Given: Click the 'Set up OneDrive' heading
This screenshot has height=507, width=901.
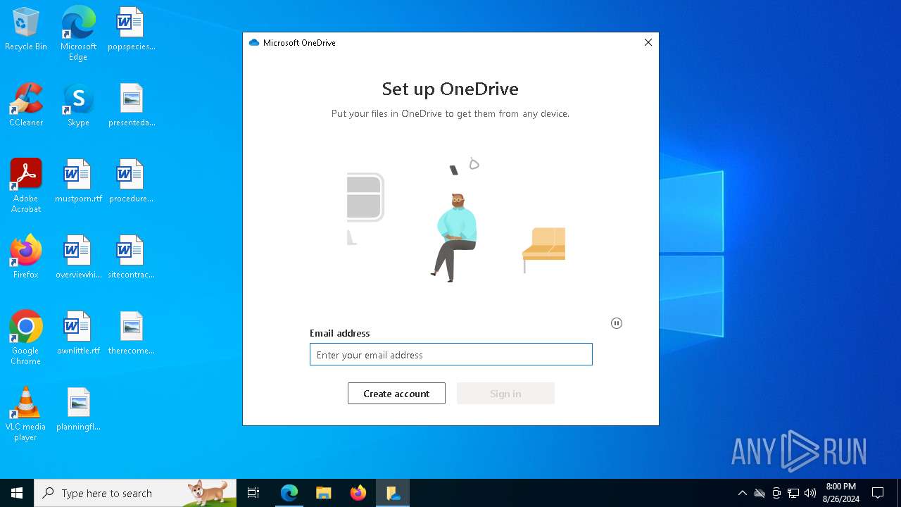Looking at the screenshot, I should point(450,89).
